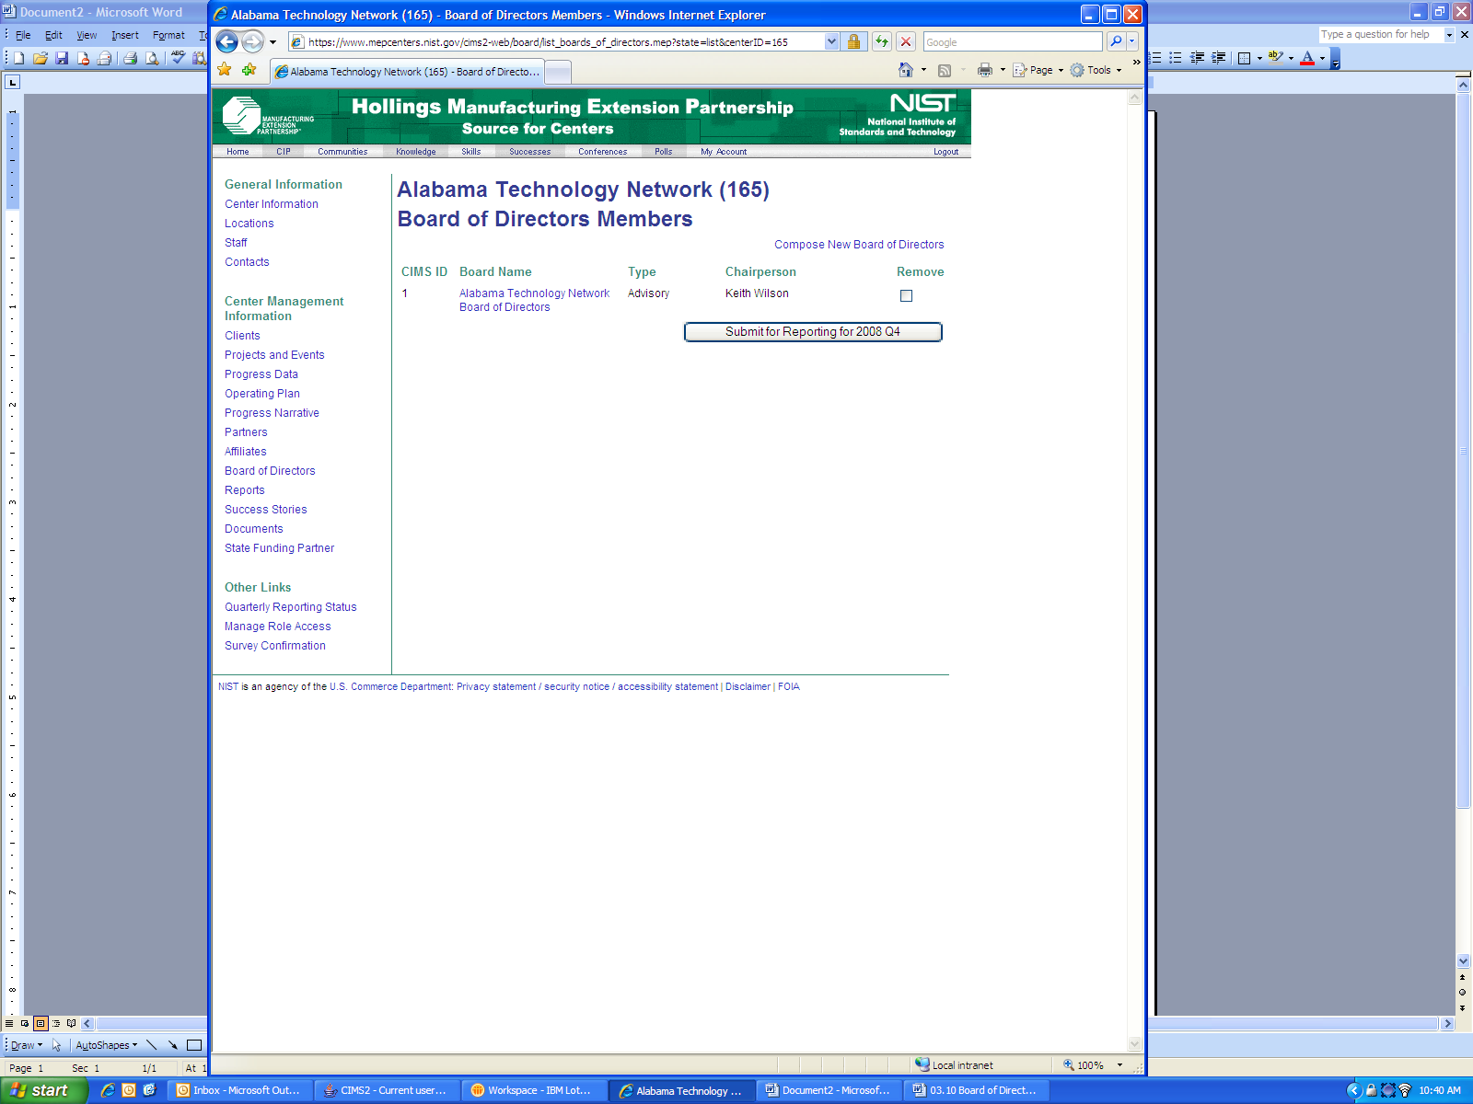
Task: Open the Page menu dropdown in IE
Action: tap(1038, 70)
